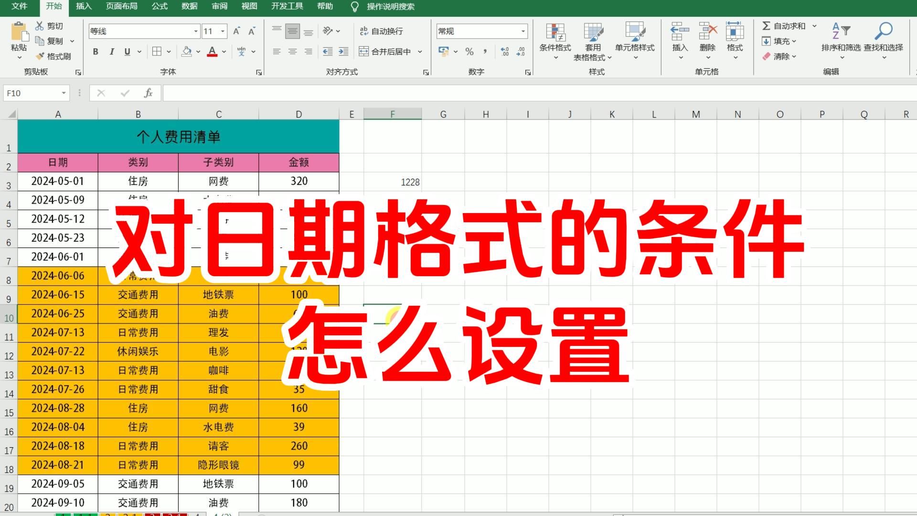This screenshot has height=516, width=917.
Task: Switch to the 公式 tab
Action: coord(160,6)
